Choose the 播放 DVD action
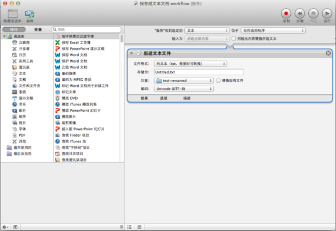 point(67,98)
